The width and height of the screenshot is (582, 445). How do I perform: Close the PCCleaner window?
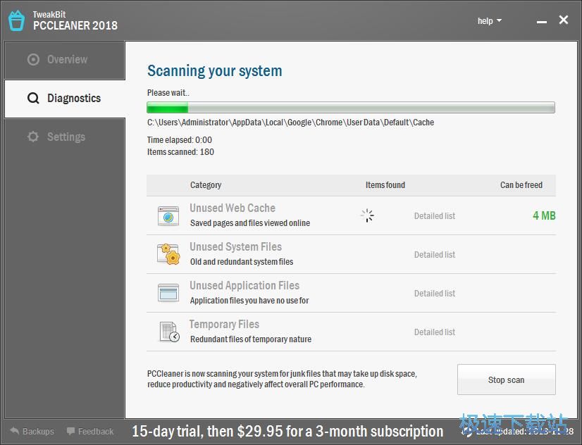click(564, 20)
